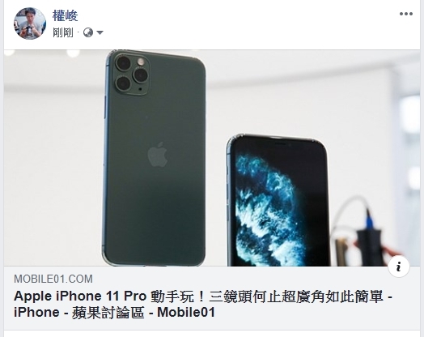Click the top-left camera lens in the photo

(123, 64)
